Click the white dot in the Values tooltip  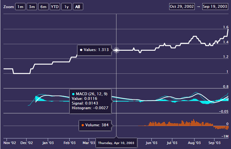[x=81, y=50]
